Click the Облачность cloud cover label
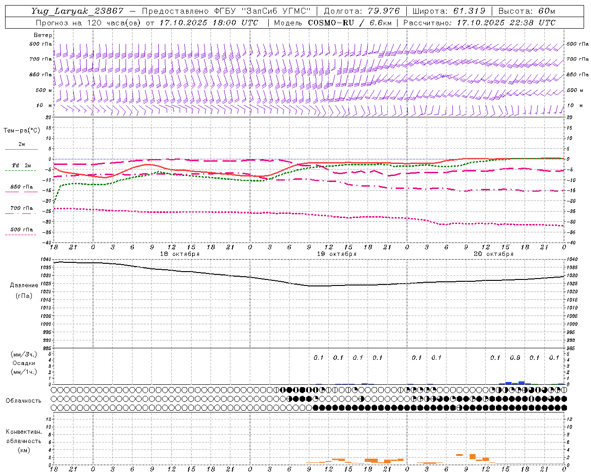This screenshot has height=473, width=591. [24, 401]
